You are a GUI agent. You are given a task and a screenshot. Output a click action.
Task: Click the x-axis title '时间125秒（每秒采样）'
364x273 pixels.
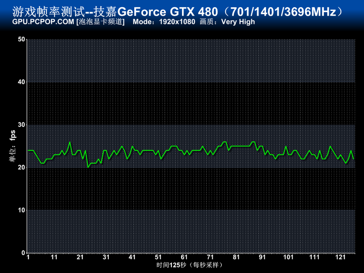click(189, 265)
